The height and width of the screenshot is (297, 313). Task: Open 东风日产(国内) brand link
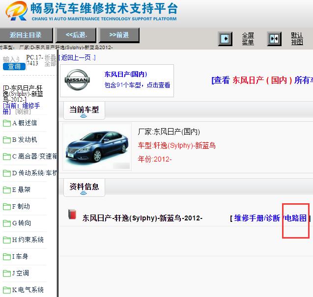pyautogui.click(x=126, y=74)
